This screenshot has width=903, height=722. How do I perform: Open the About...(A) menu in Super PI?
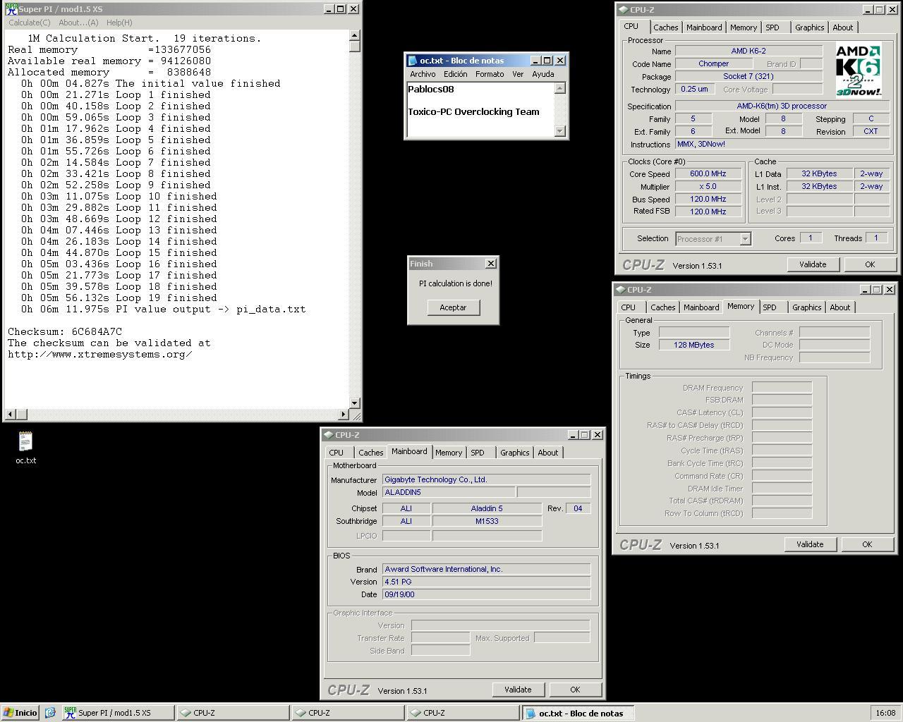(x=78, y=23)
